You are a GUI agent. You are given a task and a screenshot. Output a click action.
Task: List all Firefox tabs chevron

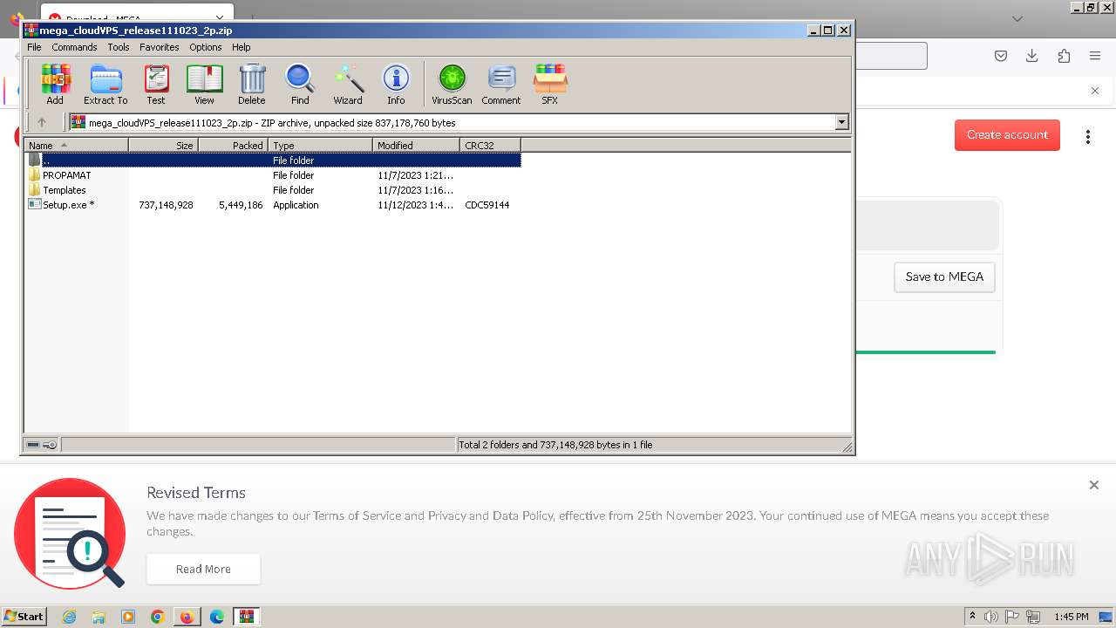(x=1017, y=18)
